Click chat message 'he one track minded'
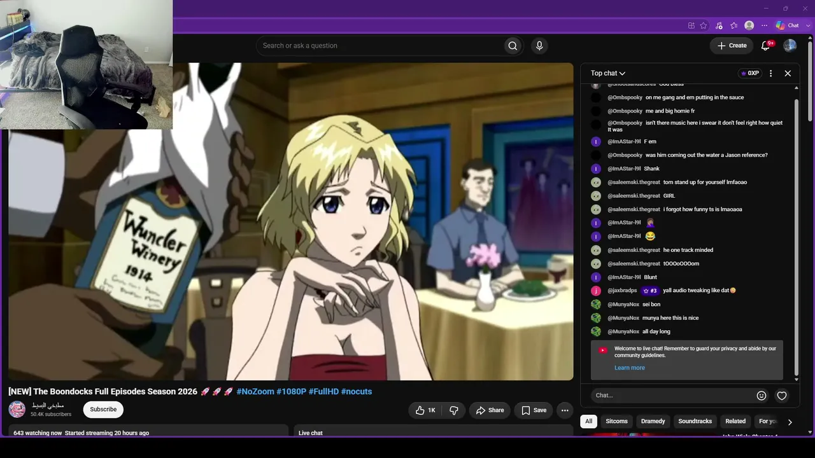 tap(688, 250)
